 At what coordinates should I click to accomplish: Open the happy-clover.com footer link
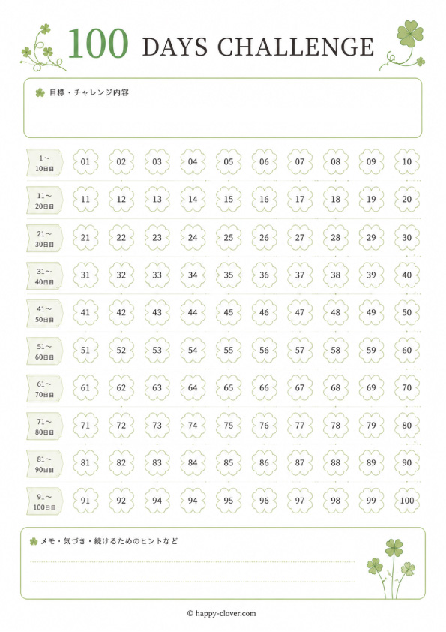pyautogui.click(x=221, y=614)
